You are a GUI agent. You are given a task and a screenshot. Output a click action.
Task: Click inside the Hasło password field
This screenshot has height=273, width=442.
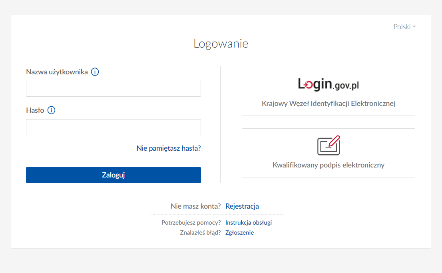pos(113,127)
